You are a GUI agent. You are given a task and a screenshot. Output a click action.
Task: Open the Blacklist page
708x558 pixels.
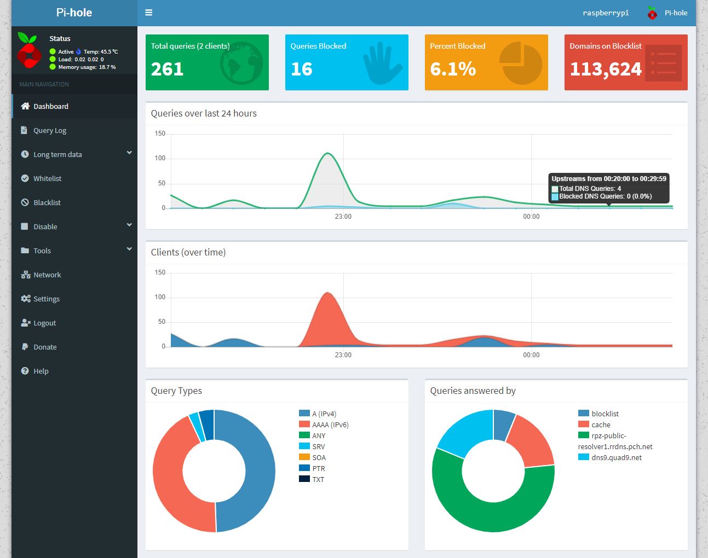[47, 202]
